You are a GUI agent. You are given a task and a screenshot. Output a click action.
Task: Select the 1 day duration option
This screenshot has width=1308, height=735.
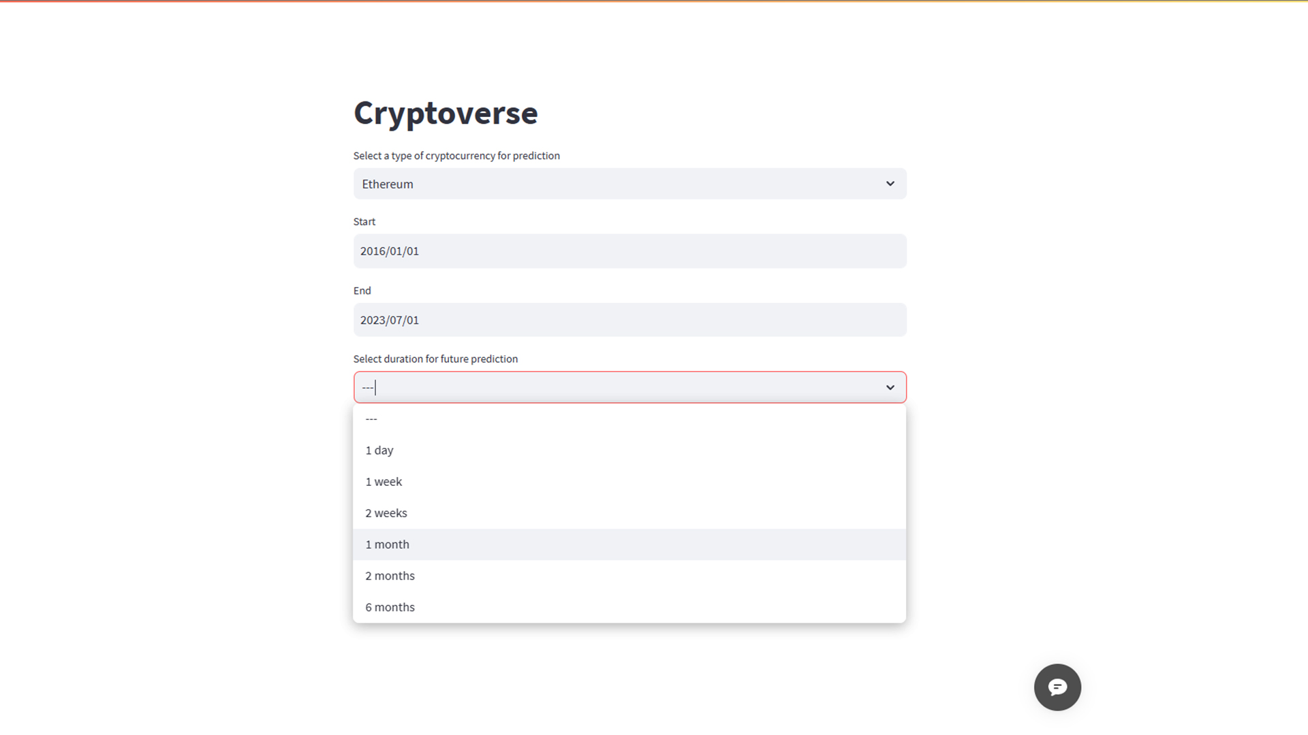click(379, 450)
